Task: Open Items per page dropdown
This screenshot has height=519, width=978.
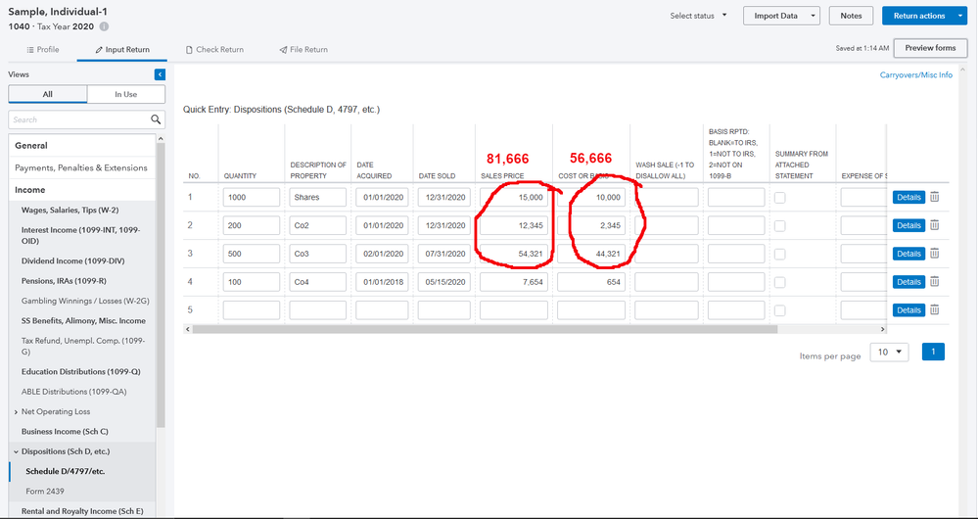Action: (x=889, y=352)
